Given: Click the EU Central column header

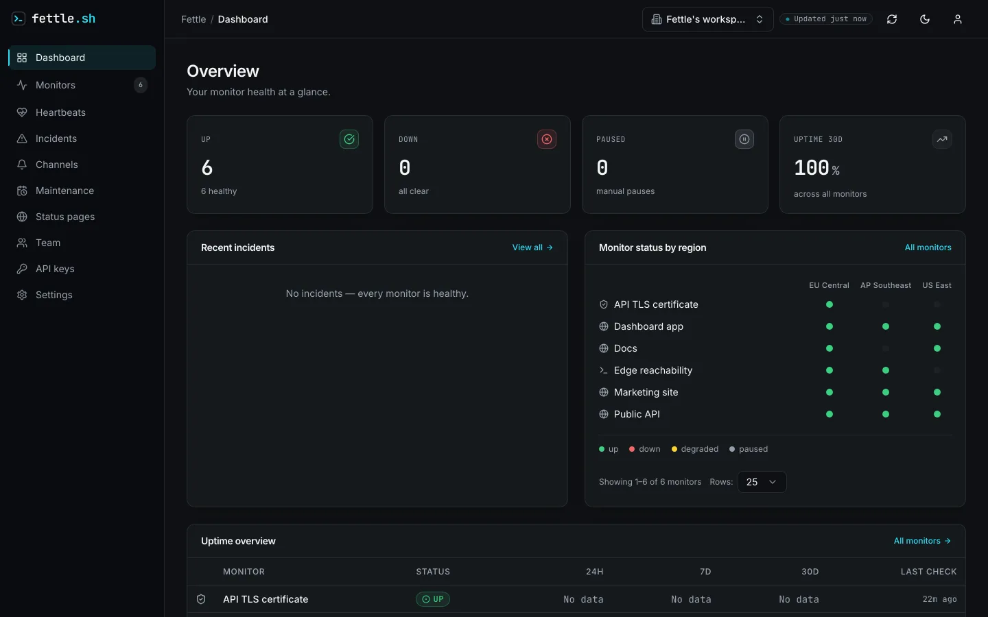Looking at the screenshot, I should pyautogui.click(x=829, y=285).
